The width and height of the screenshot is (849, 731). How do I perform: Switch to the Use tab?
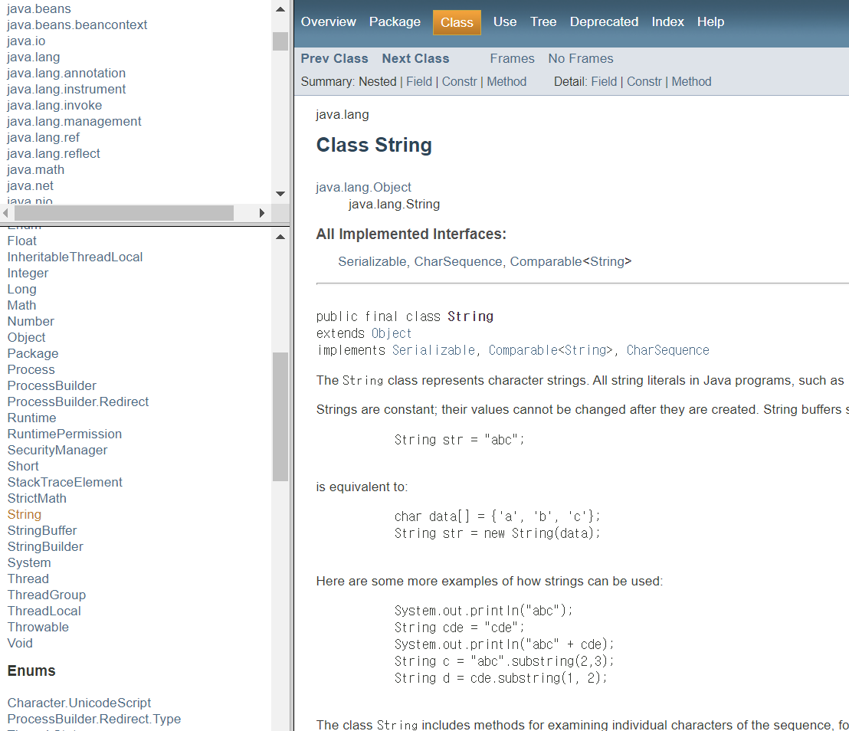pyautogui.click(x=504, y=21)
